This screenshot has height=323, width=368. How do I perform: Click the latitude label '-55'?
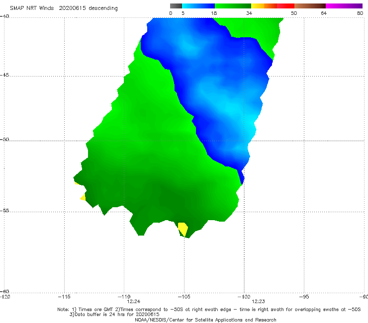4,211
